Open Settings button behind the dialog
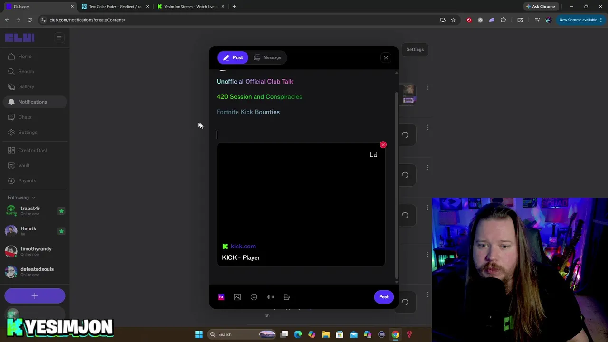608x342 pixels. 415,49
